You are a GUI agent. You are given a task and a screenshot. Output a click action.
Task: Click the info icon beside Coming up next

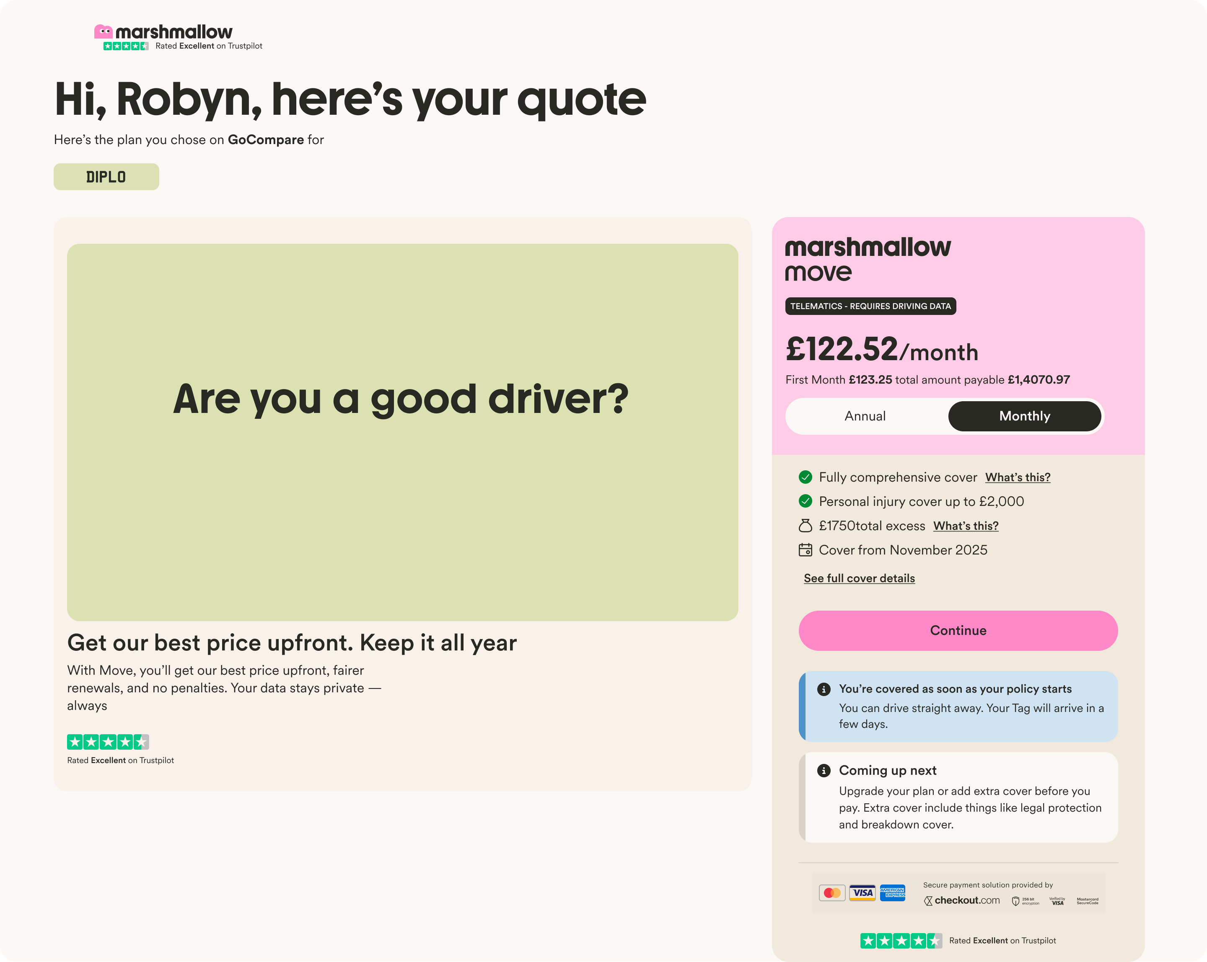point(824,771)
